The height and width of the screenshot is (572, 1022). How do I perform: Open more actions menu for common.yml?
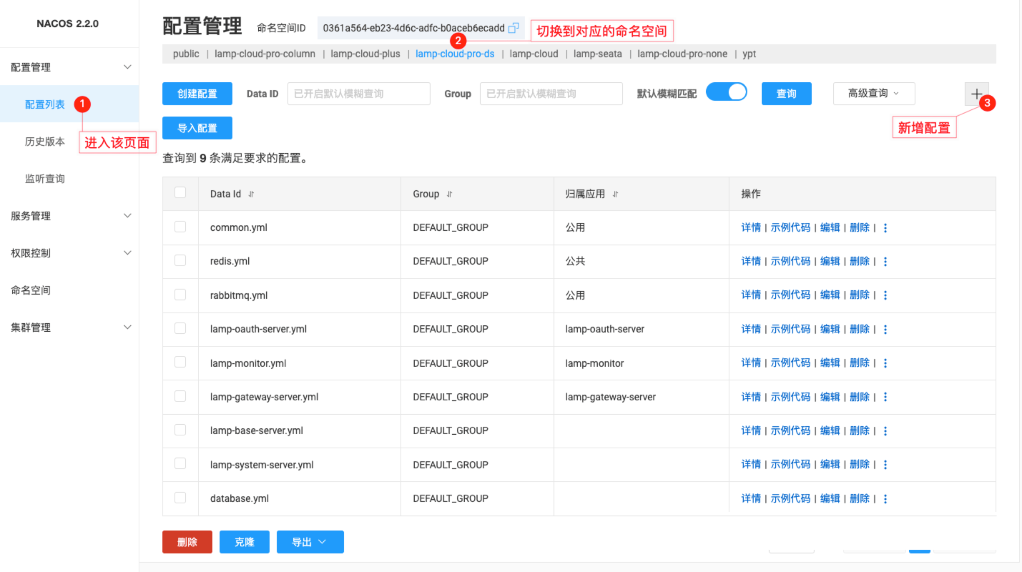885,228
